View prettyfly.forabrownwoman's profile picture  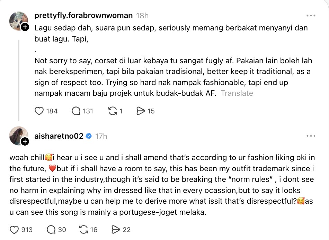pyautogui.click(x=17, y=20)
